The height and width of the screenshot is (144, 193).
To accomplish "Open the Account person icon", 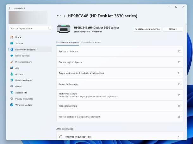I will click(12, 74).
